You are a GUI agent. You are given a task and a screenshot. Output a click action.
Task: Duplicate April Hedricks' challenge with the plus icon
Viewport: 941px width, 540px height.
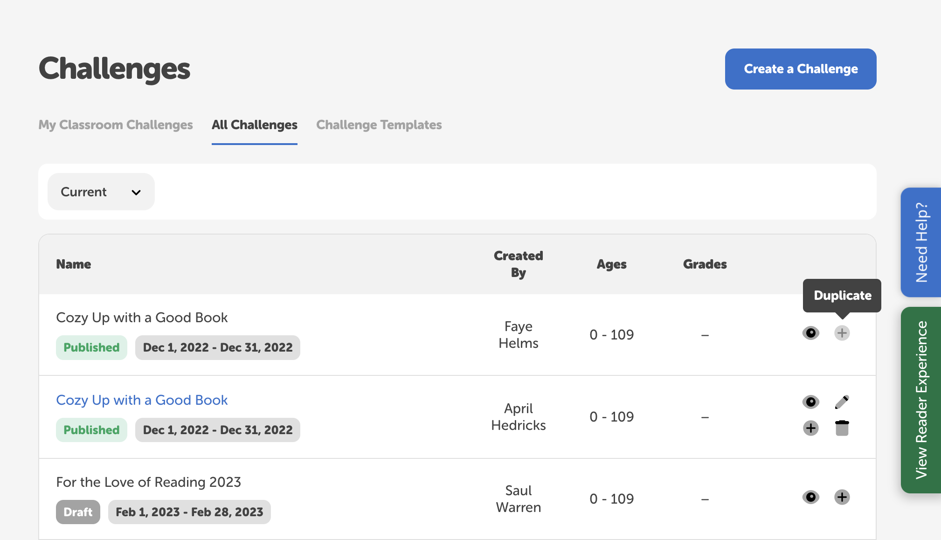[x=810, y=428]
